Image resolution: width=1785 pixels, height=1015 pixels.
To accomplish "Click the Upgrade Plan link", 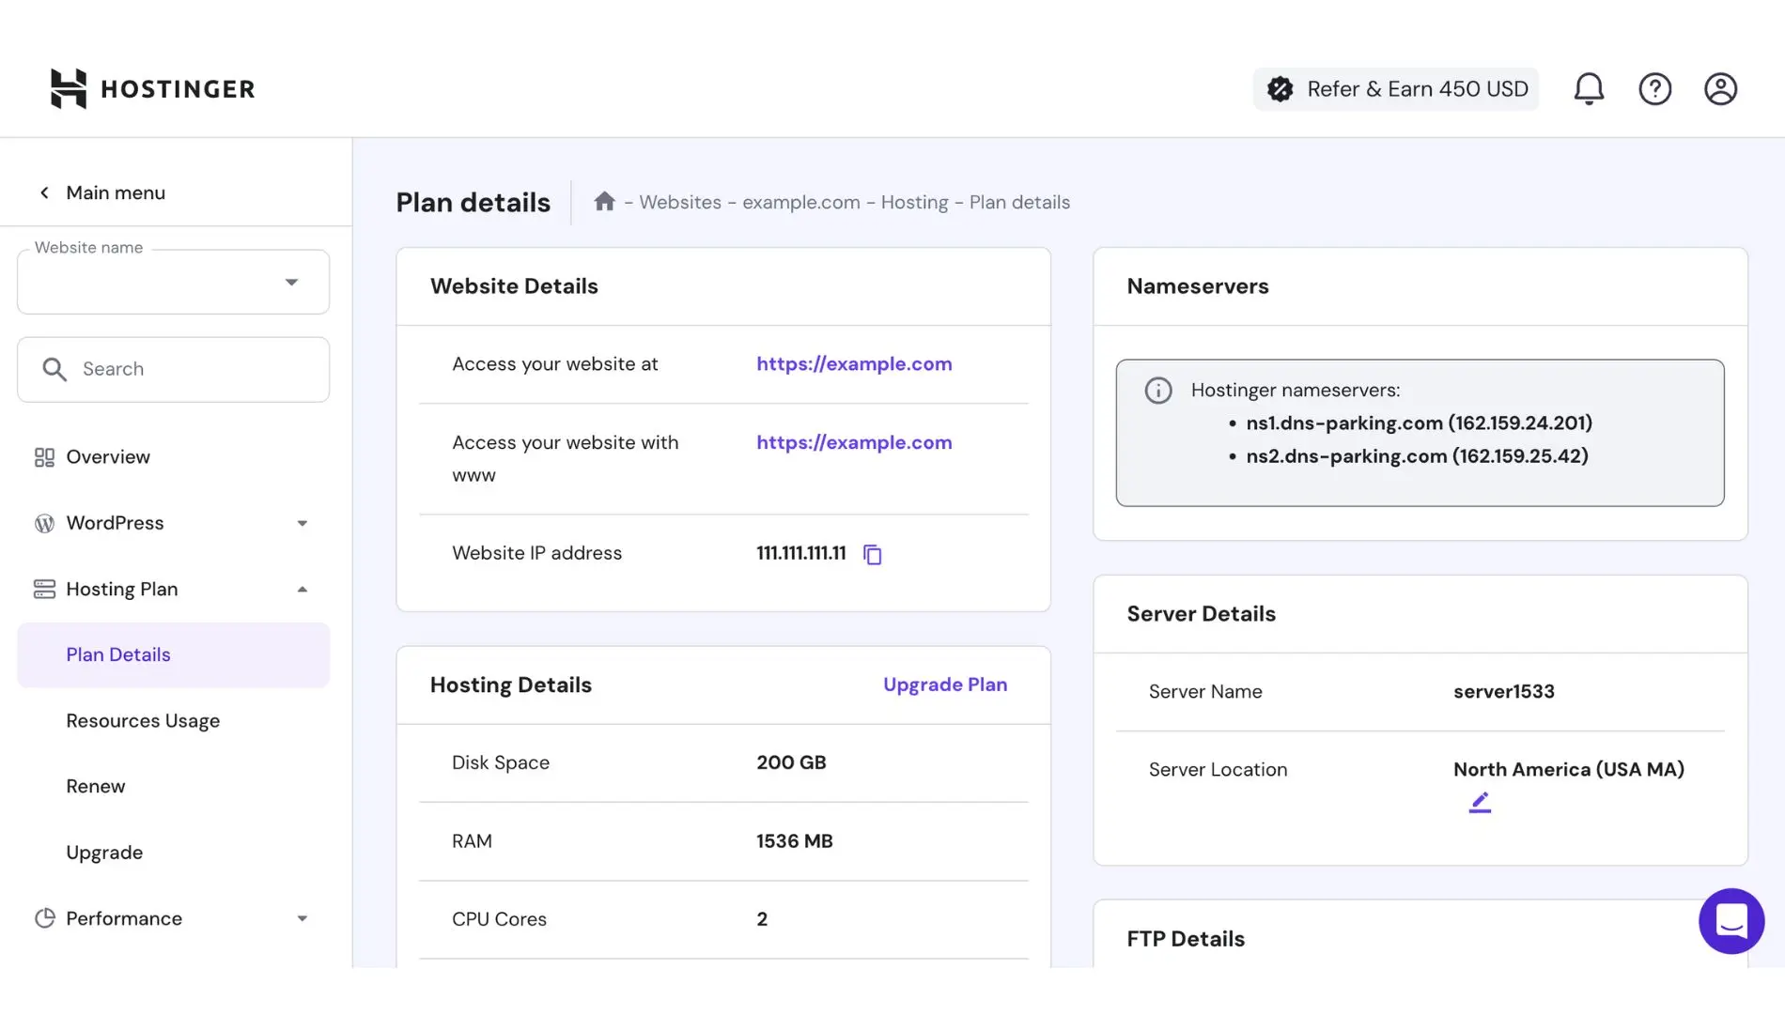I will click(x=945, y=684).
